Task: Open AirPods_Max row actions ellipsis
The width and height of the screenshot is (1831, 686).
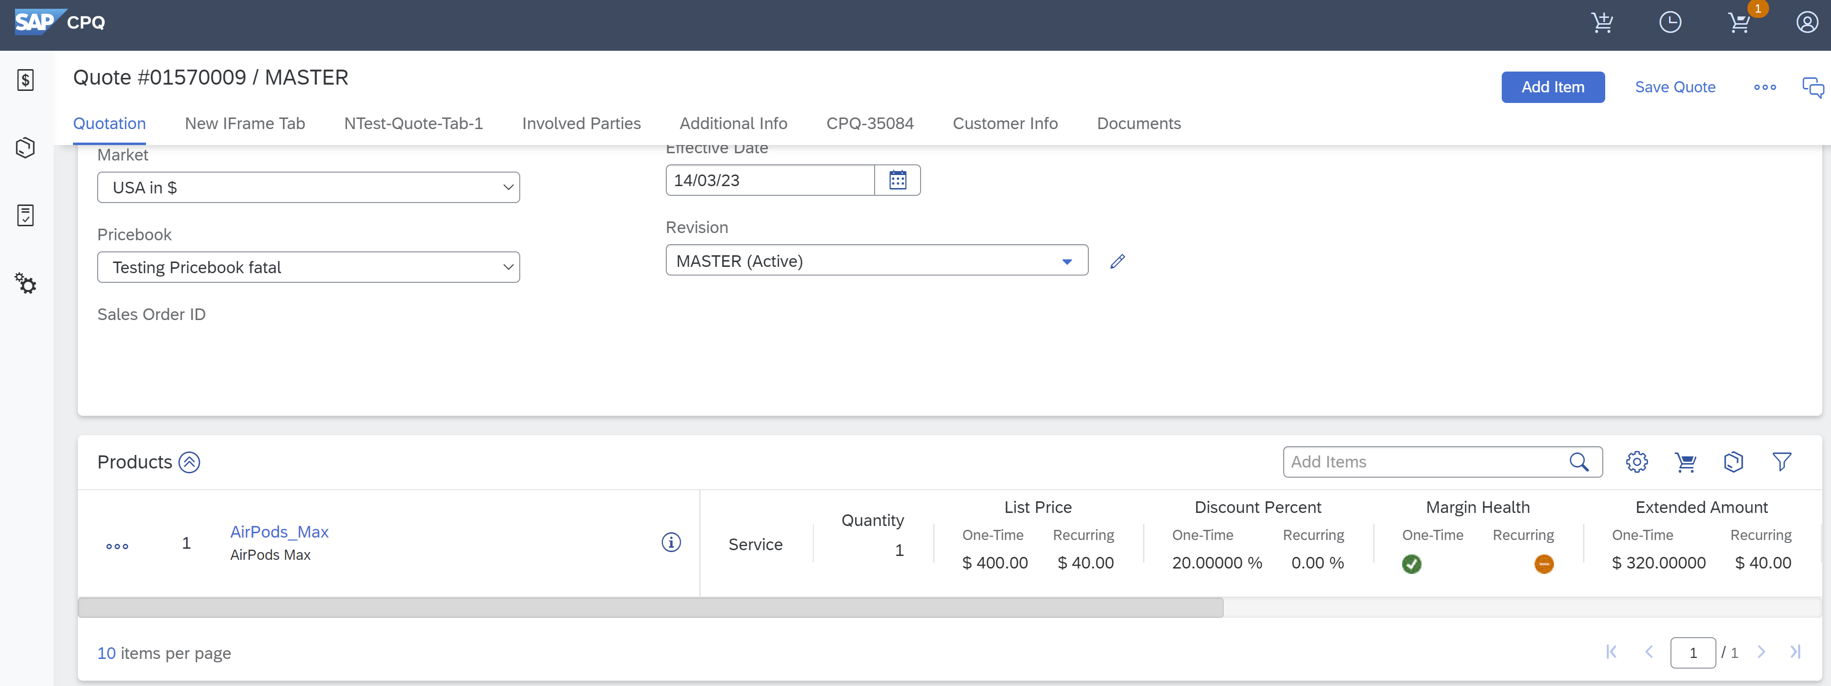Action: pos(117,547)
